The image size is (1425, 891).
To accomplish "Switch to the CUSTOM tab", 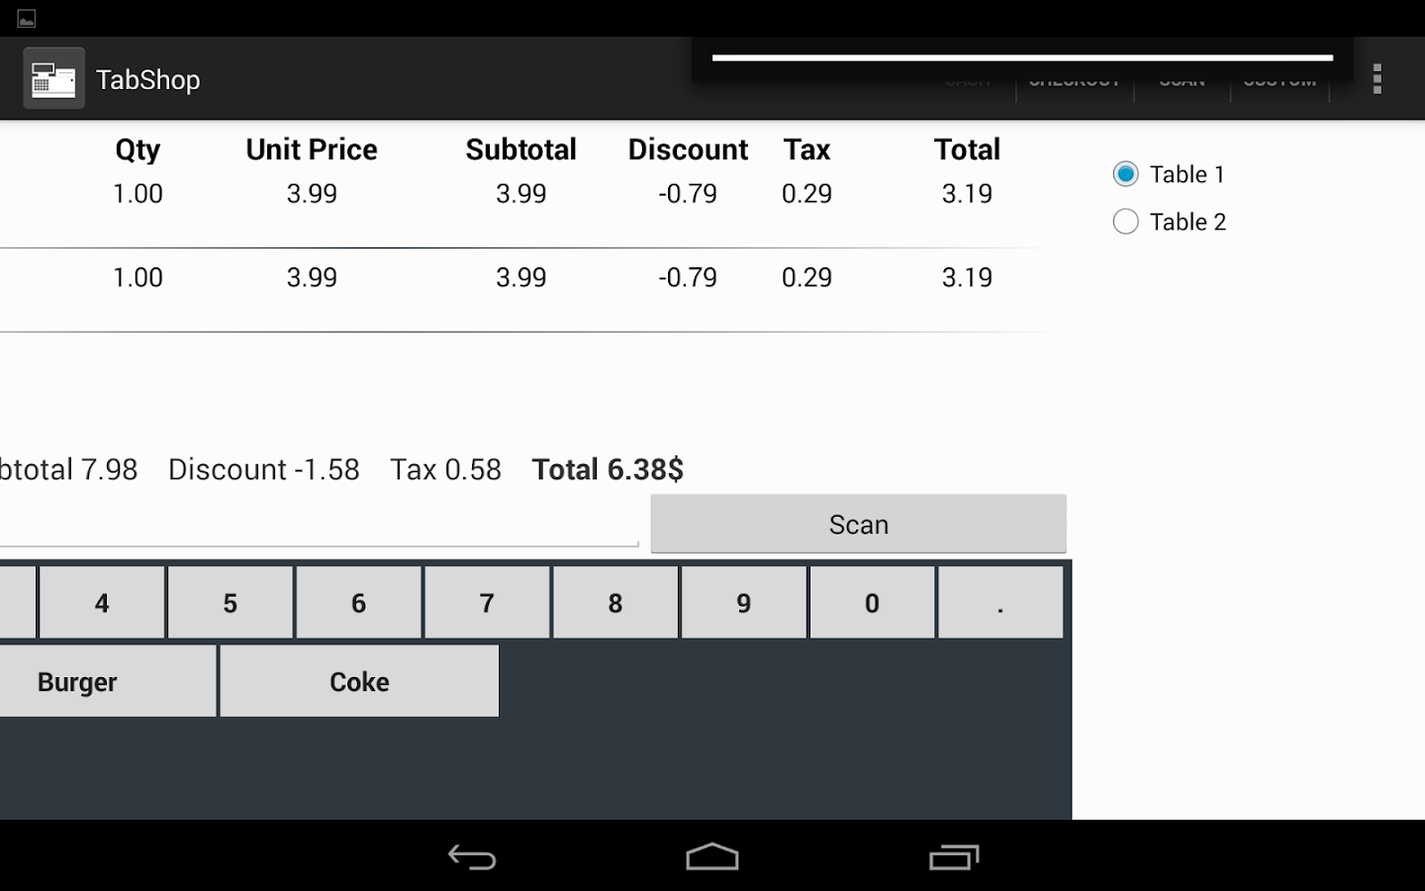I will 1280,81.
